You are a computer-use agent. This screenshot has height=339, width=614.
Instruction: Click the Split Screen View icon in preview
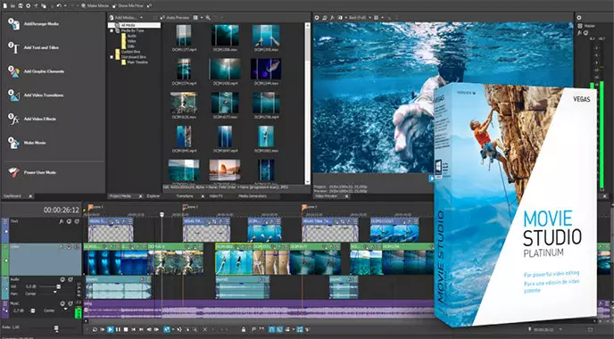pyautogui.click(x=340, y=18)
